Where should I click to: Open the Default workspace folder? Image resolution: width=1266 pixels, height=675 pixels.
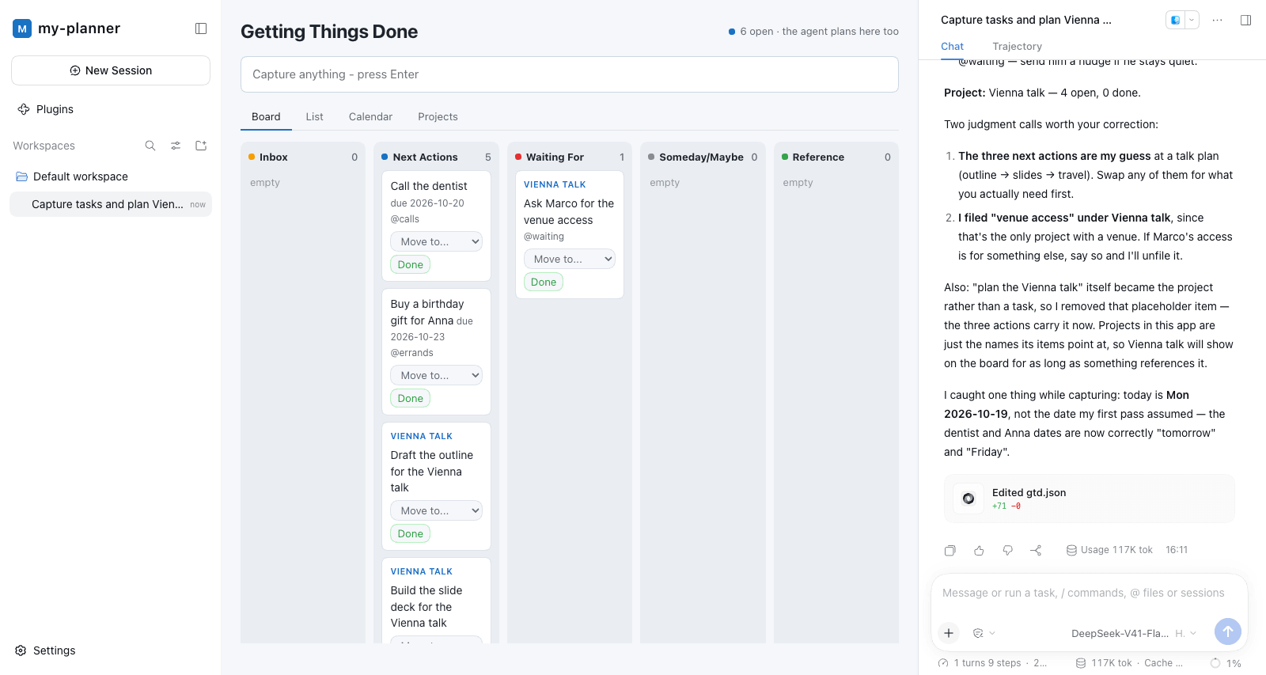(80, 176)
